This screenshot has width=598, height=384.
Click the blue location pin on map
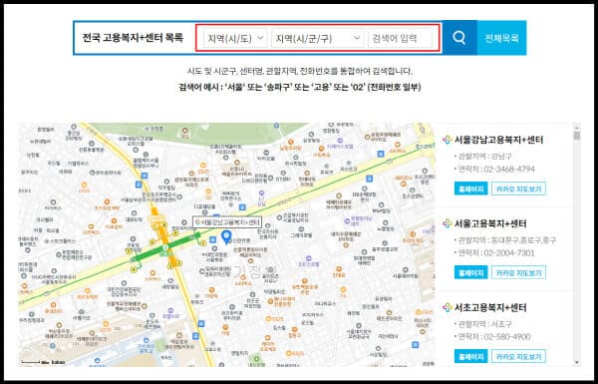coord(227,237)
